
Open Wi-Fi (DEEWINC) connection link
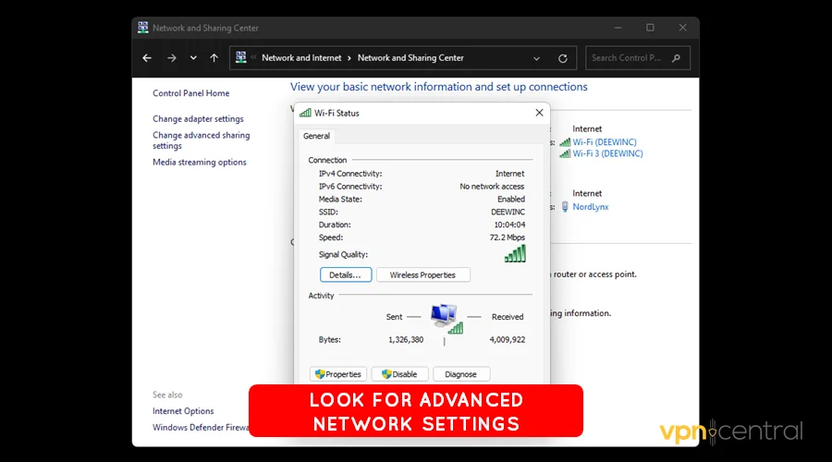tap(605, 142)
